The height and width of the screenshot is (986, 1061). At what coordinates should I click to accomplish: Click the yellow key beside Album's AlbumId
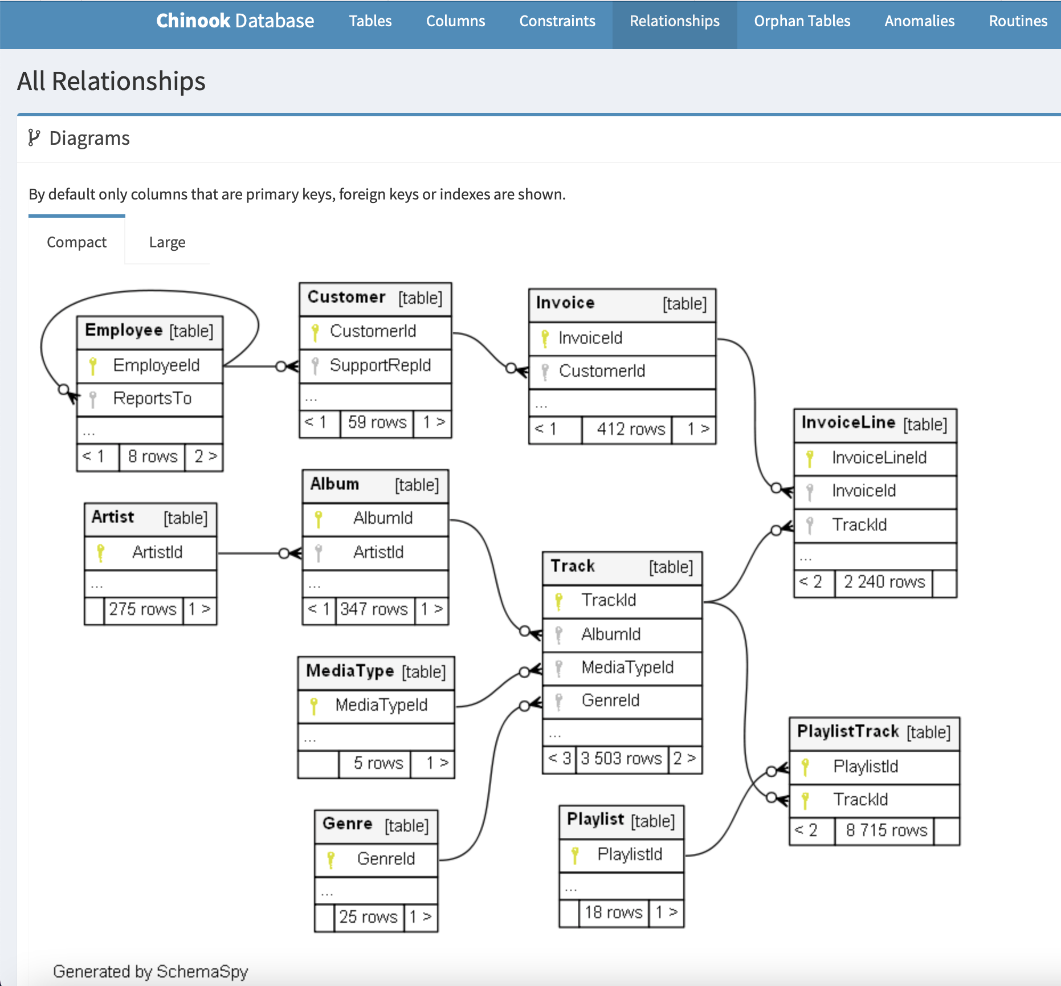[319, 519]
